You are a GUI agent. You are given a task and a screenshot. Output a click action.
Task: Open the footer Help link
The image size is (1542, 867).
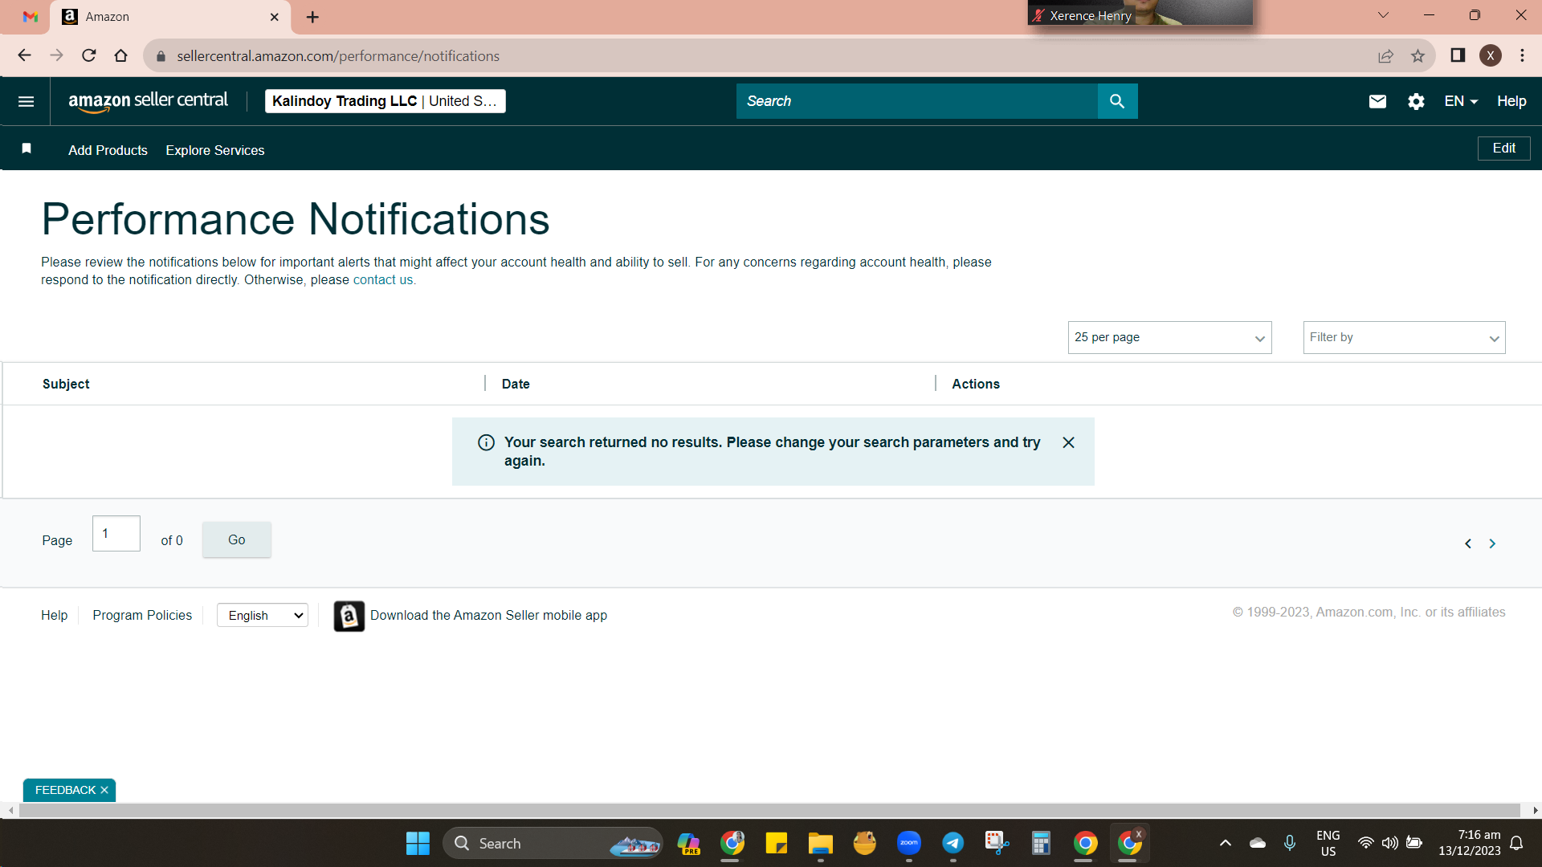pyautogui.click(x=55, y=615)
